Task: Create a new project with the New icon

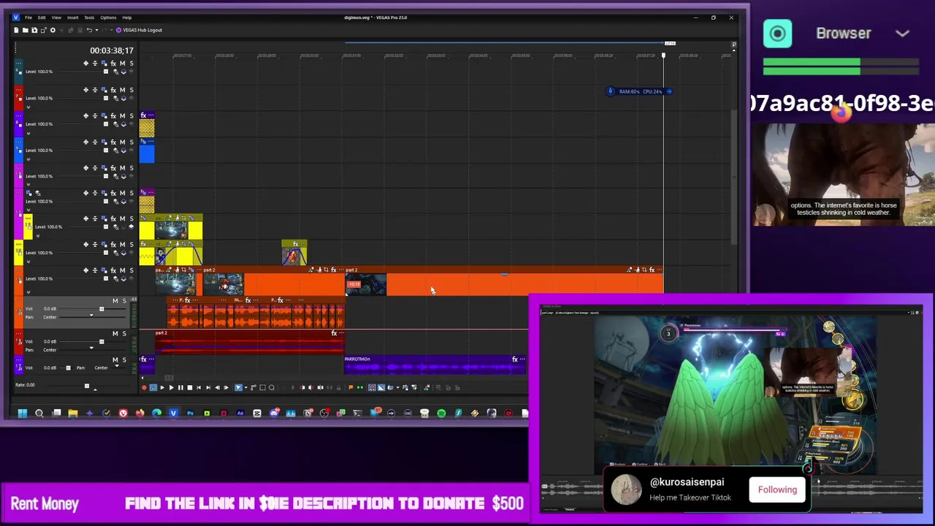Action: tap(16, 30)
